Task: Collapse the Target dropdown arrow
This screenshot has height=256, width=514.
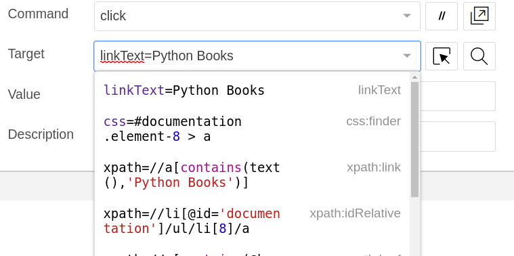Action: pyautogui.click(x=407, y=56)
